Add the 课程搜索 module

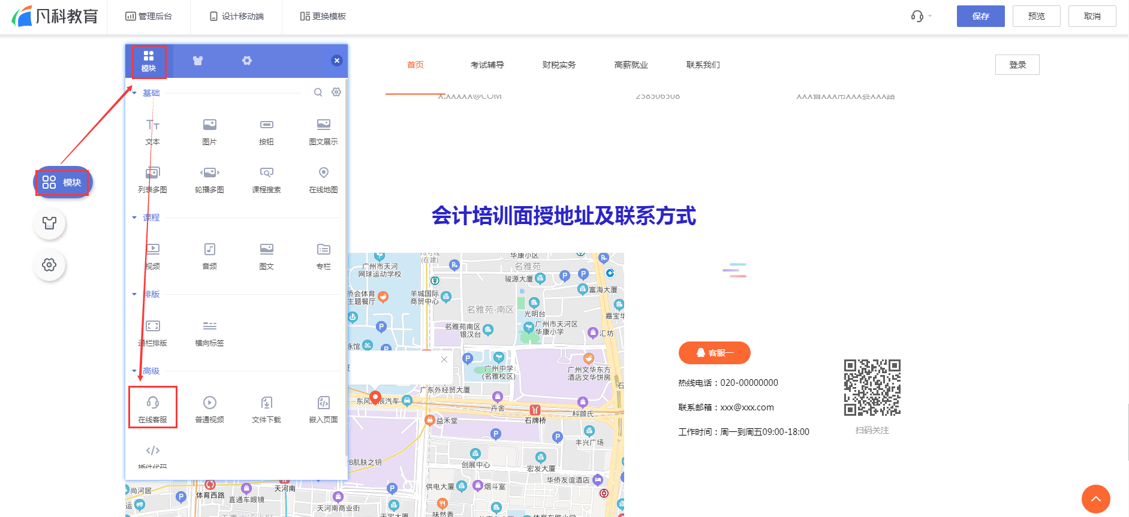[x=266, y=180]
